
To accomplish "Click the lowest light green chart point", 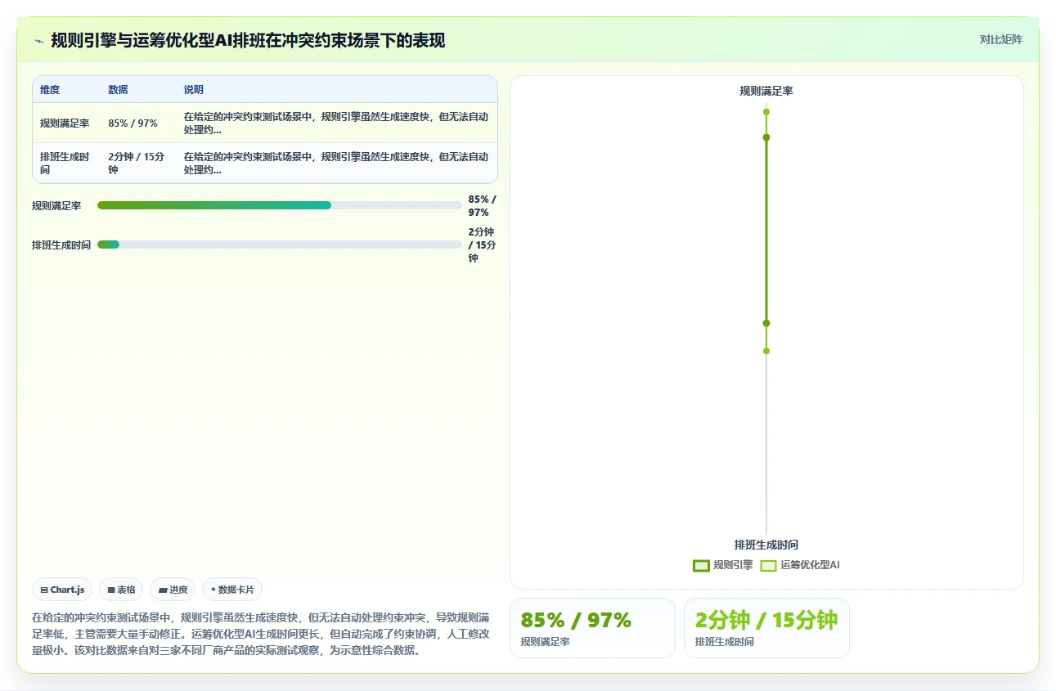I will click(766, 351).
